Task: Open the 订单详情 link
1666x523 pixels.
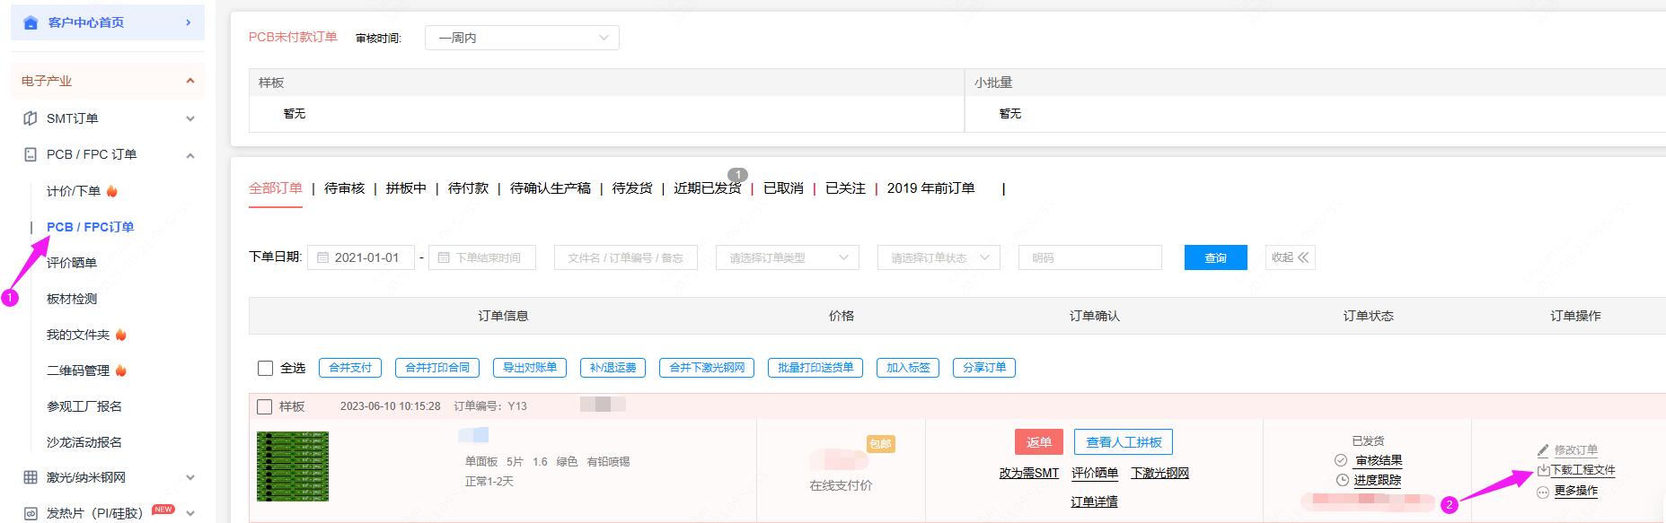Action: [x=1094, y=501]
